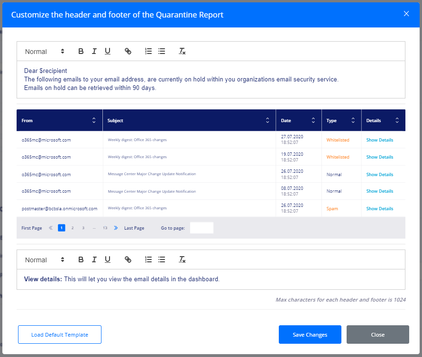Image resolution: width=422 pixels, height=357 pixels.
Task: Apply bullet list in the header editor
Action: pyautogui.click(x=162, y=51)
